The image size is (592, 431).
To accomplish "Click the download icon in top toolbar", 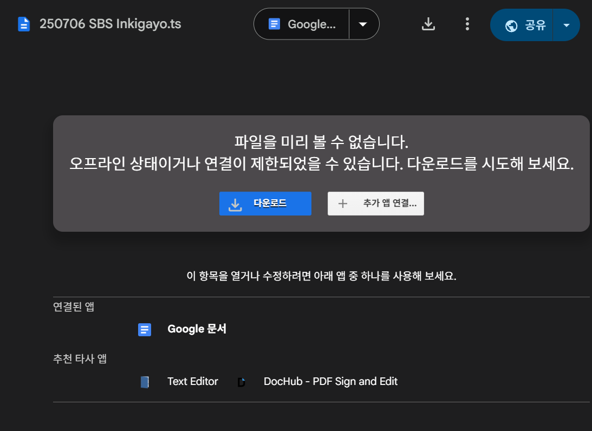I will coord(428,24).
